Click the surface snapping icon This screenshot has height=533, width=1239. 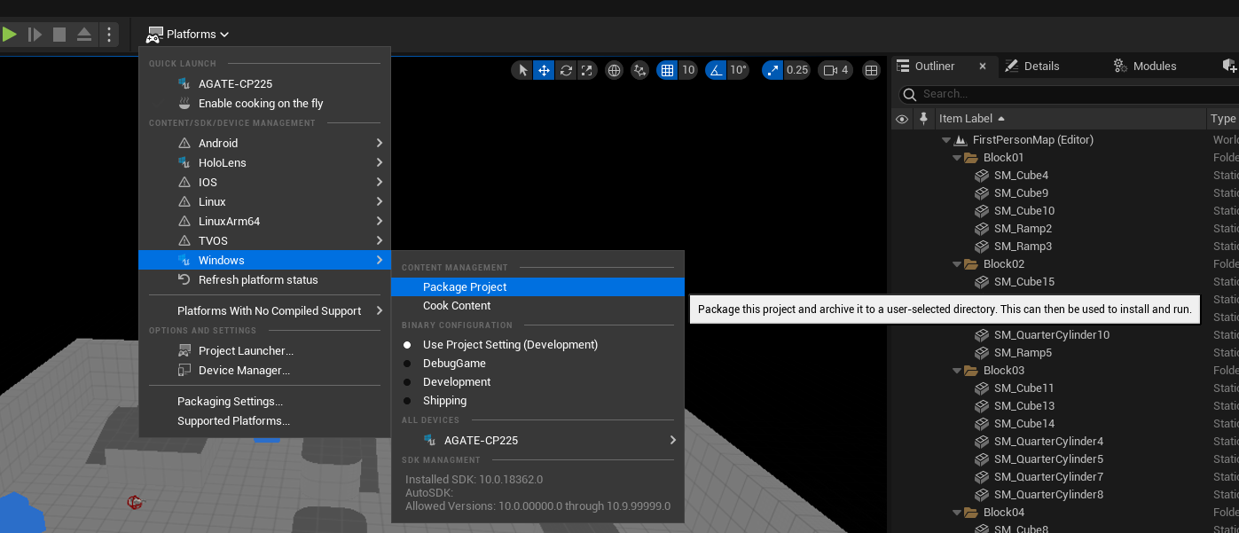pos(639,70)
